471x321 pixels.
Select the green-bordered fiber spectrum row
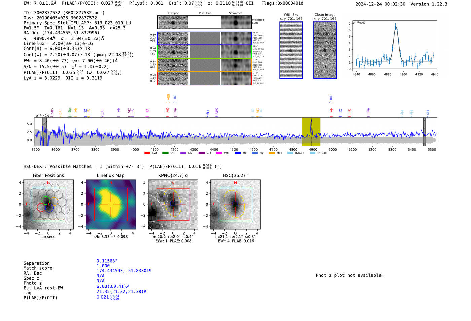coord(204,52)
